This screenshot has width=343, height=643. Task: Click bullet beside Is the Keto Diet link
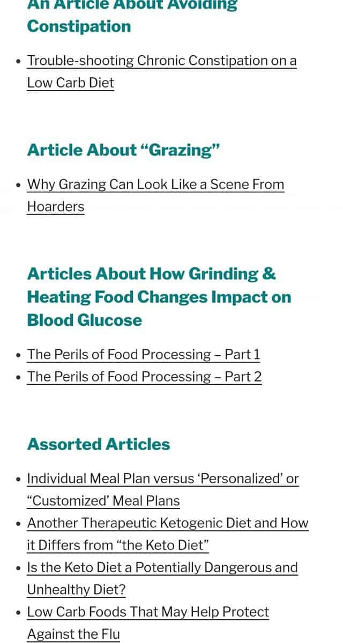click(x=19, y=568)
